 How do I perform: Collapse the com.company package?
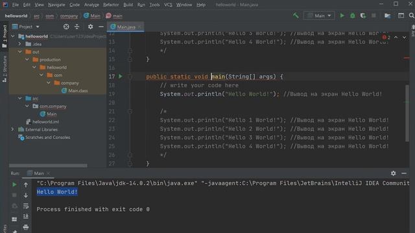(x=27, y=106)
